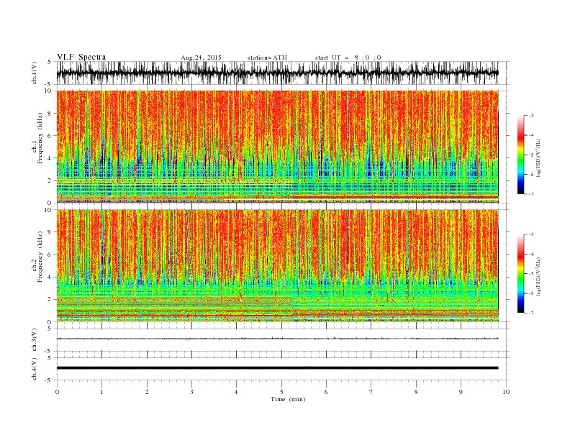Click the "5" tick on the time axis

click(x=281, y=392)
